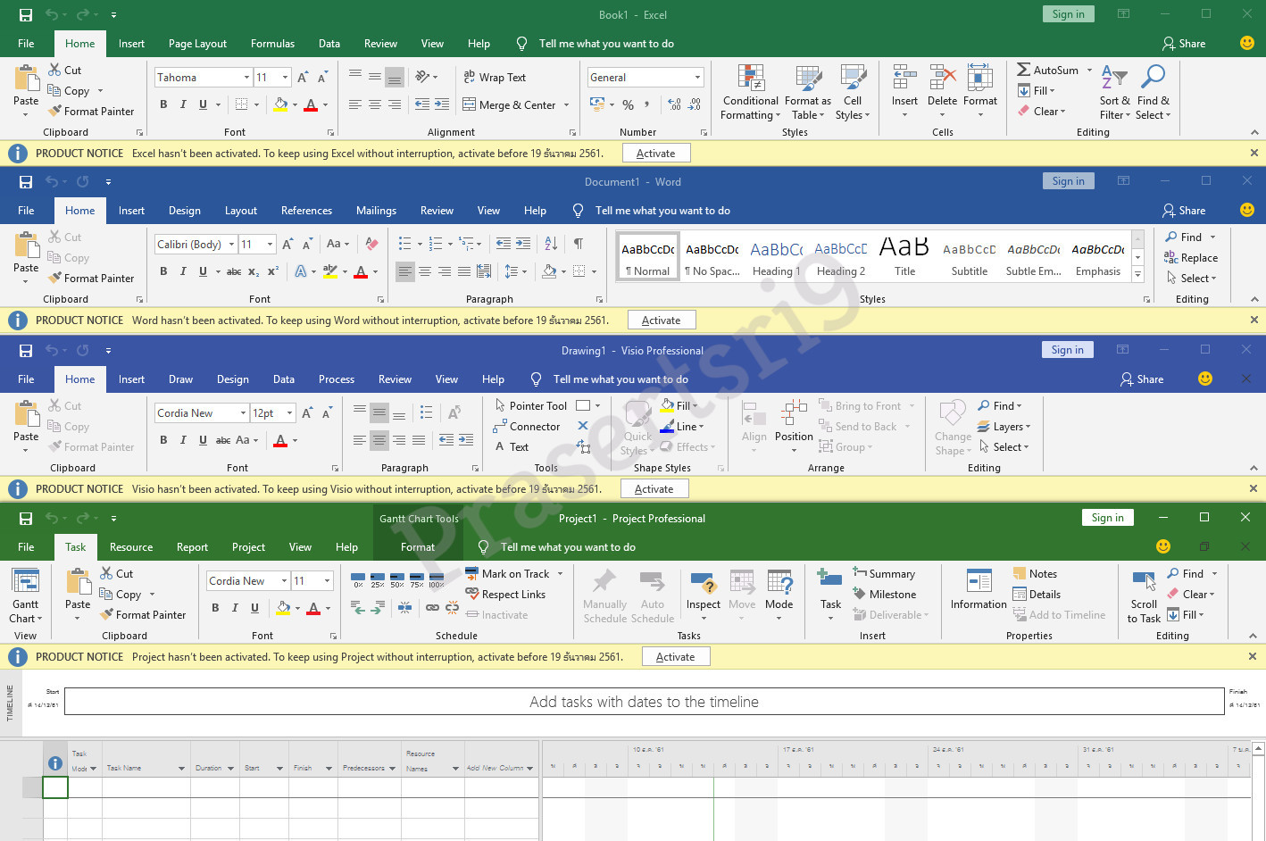1266x841 pixels.
Task: Click Share in the Word window
Action: (1184, 211)
